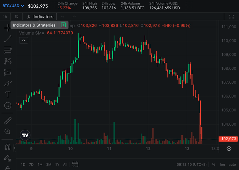Viewport: 239px width, 170px height.
Task: Click the TradingView logo on chart
Action: pos(25,135)
